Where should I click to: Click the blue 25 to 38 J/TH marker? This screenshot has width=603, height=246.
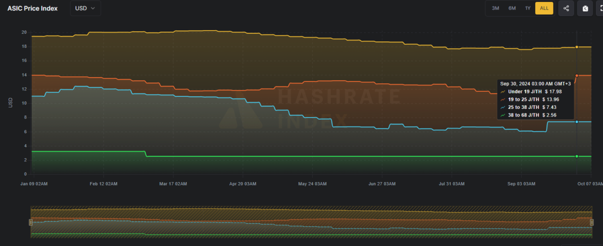[577, 121]
